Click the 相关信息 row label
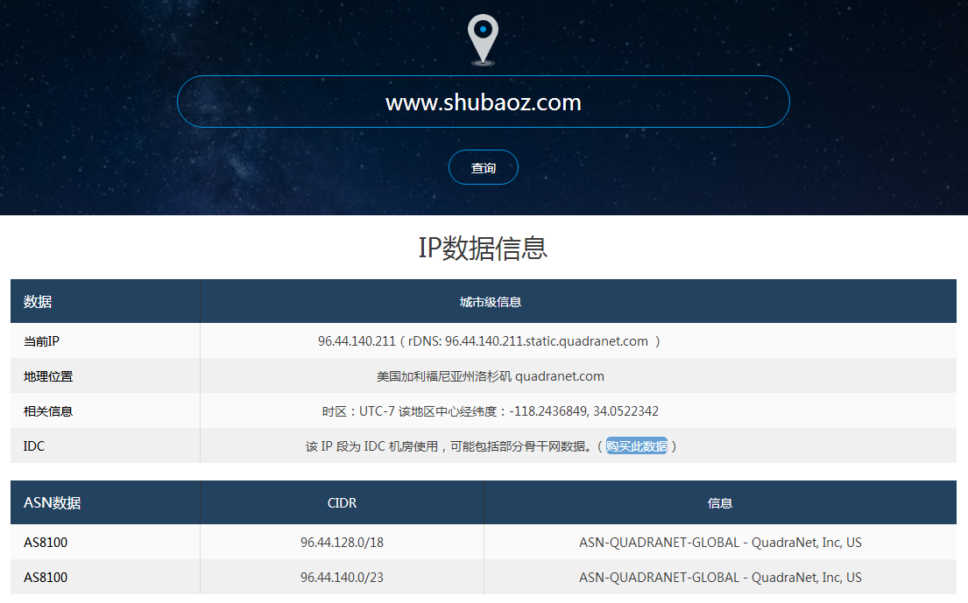The width and height of the screenshot is (968, 603). click(x=48, y=411)
